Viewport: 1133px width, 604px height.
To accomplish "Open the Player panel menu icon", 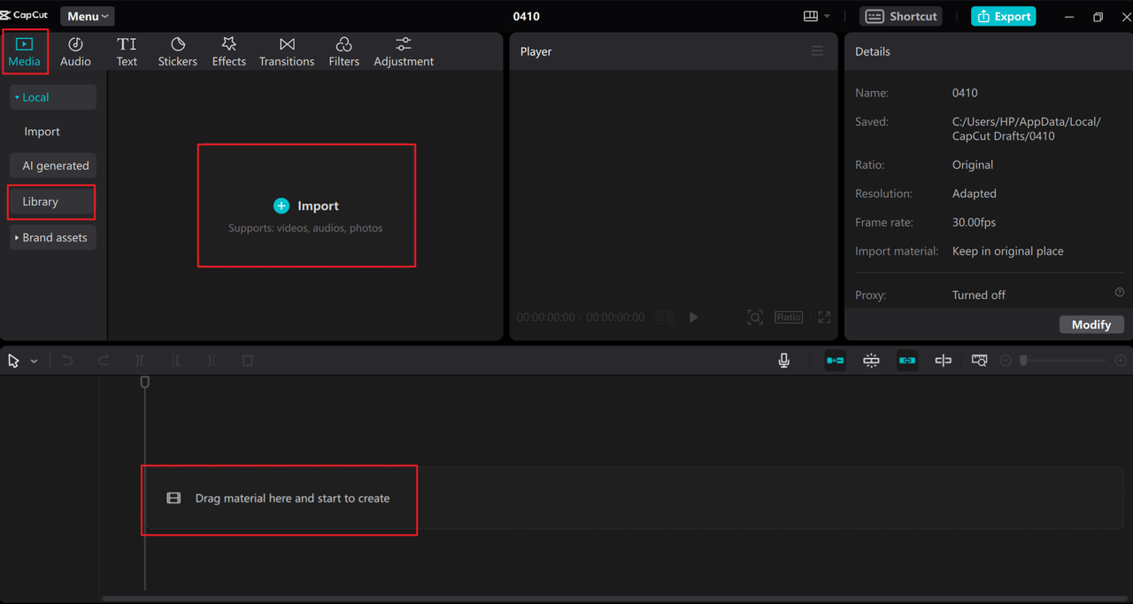I will click(817, 51).
